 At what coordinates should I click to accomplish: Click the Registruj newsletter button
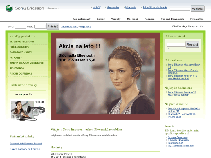192,44
